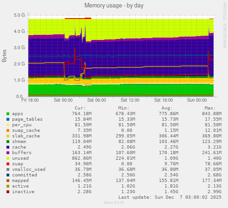Click mapped min value 137.04M

(x=125, y=181)
